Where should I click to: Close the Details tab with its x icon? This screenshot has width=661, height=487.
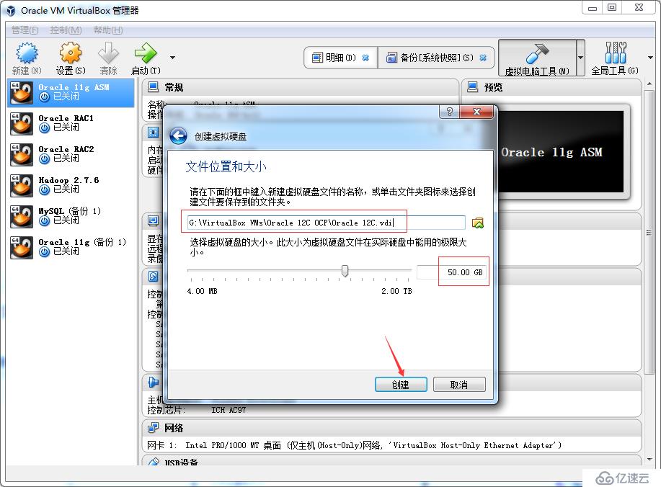(x=365, y=58)
